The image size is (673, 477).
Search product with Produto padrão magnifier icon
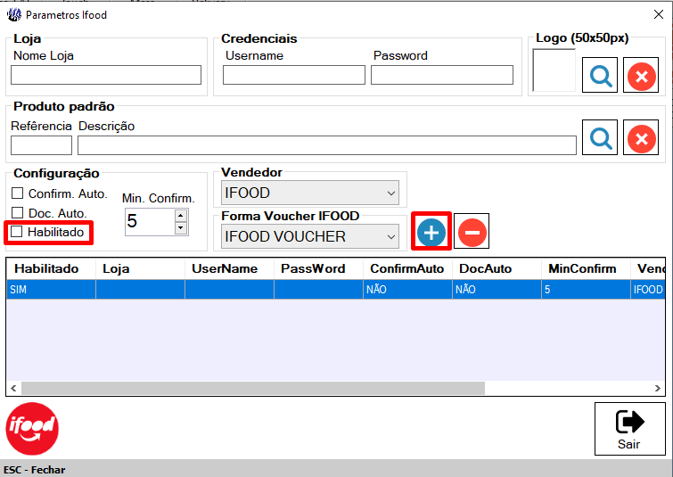pyautogui.click(x=600, y=137)
